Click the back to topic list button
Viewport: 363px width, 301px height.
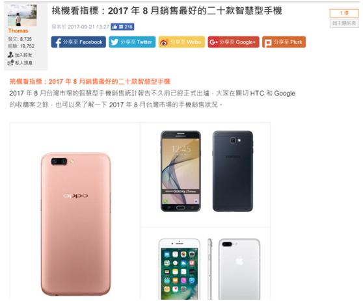344,23
